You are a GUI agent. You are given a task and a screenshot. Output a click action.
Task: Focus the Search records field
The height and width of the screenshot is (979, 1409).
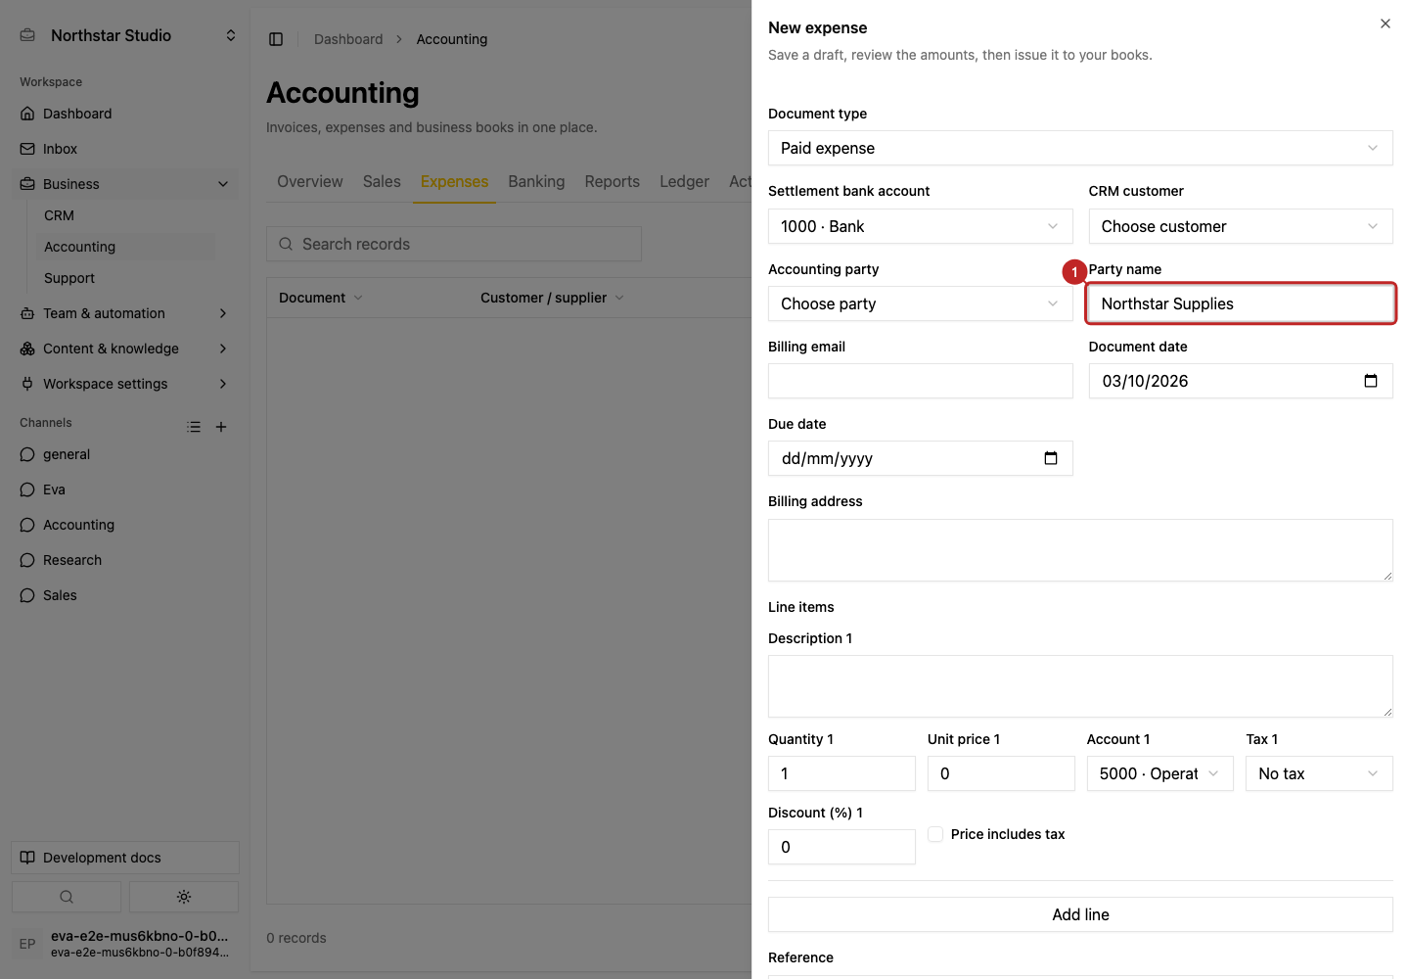454,244
